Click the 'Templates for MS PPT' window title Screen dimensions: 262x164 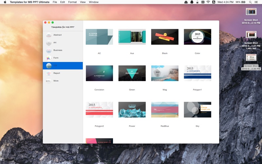63,27
